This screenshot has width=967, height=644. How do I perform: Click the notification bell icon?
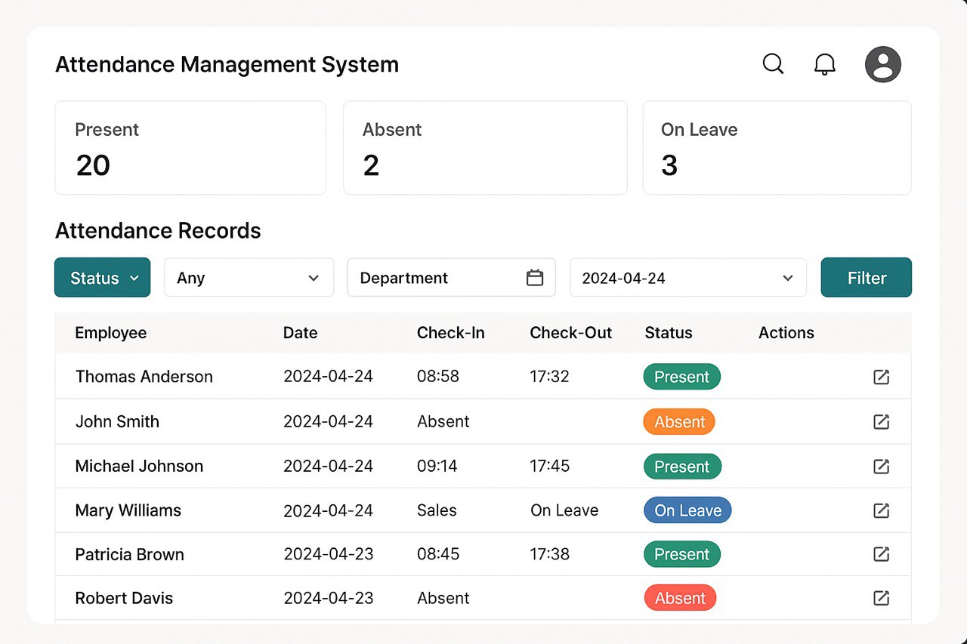824,64
